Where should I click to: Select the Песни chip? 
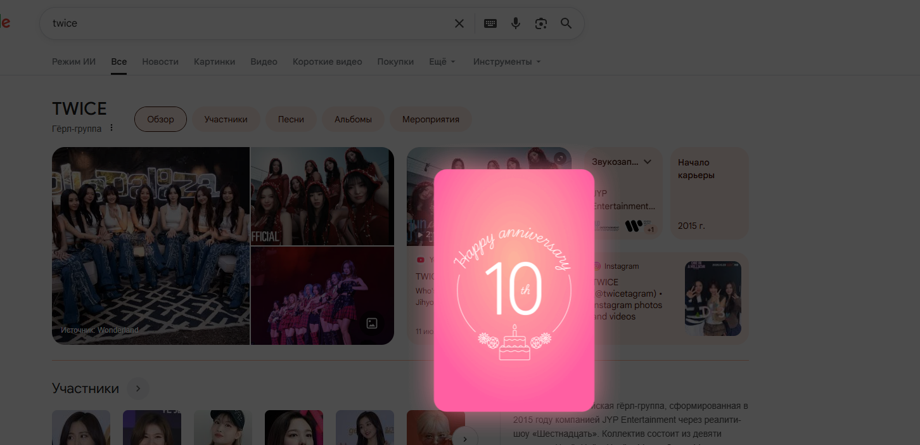[291, 119]
